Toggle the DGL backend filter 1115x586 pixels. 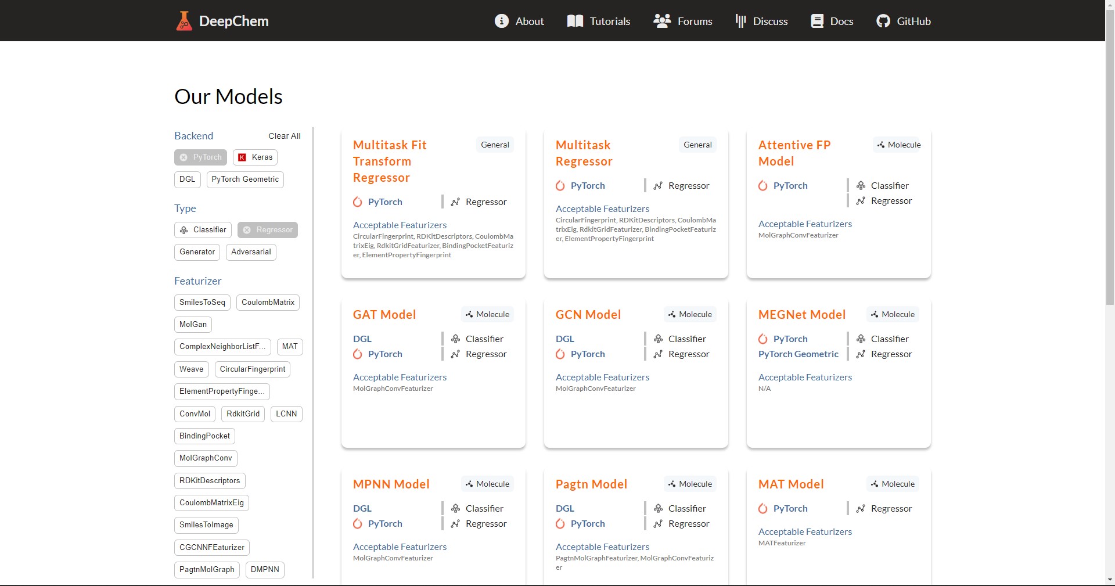(188, 179)
